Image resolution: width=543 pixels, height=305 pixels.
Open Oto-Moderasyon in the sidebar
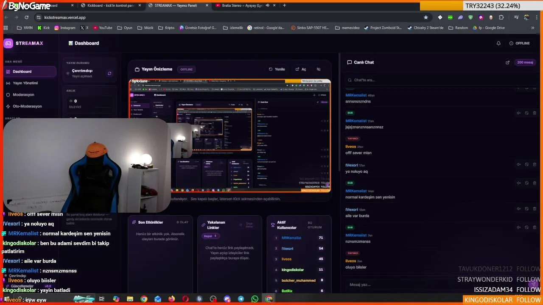pyautogui.click(x=30, y=106)
